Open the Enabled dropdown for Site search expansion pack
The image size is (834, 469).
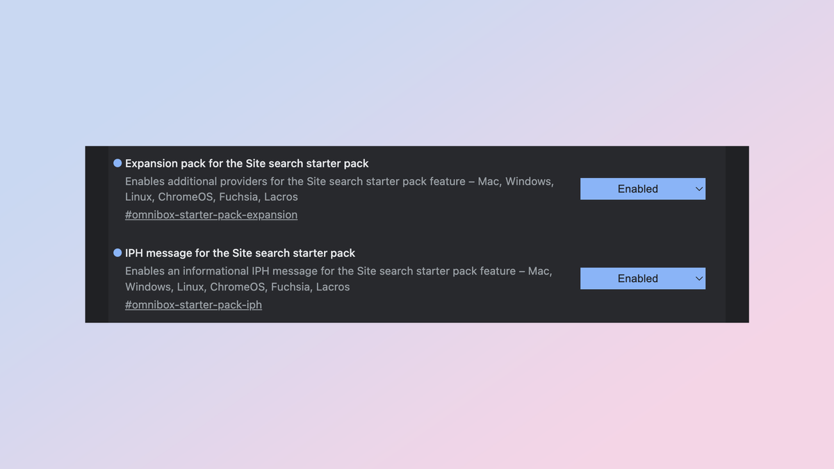click(642, 188)
